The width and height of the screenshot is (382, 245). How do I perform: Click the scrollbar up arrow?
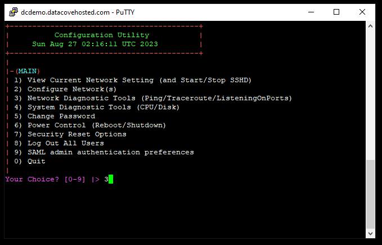(370, 26)
